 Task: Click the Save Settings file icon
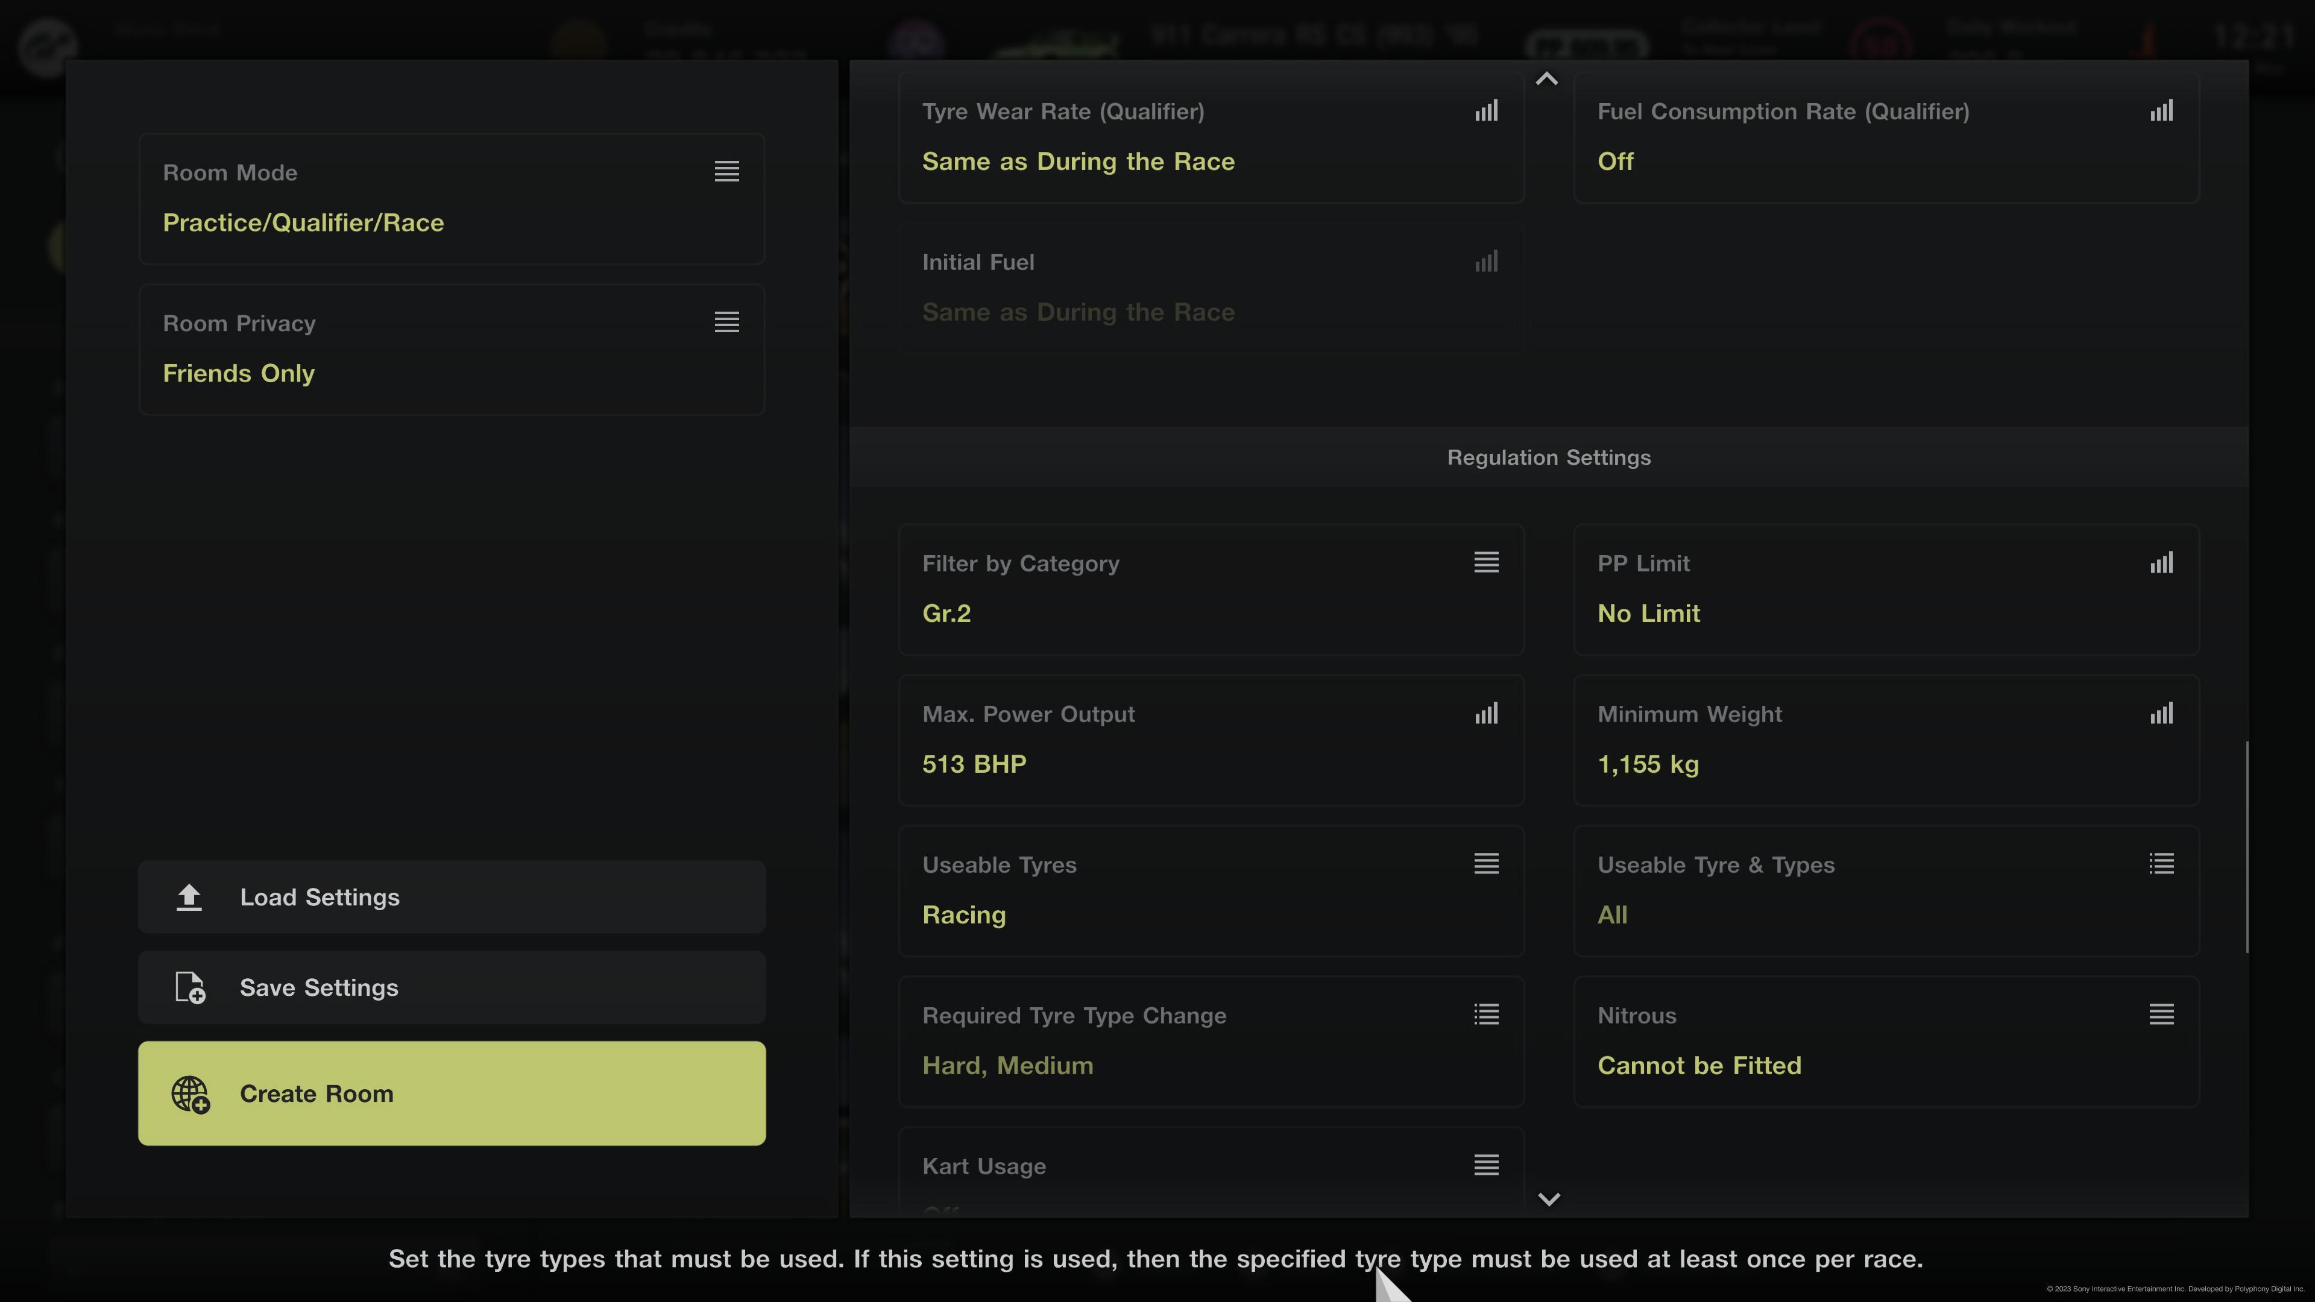point(190,987)
